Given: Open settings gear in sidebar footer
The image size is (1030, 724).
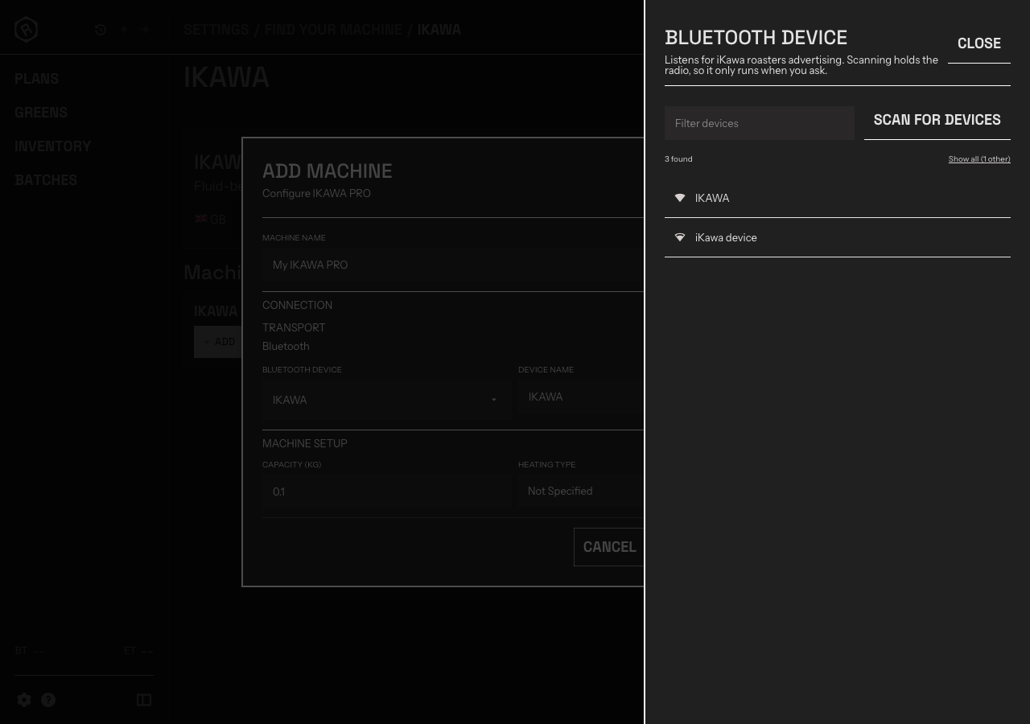Looking at the screenshot, I should (24, 700).
